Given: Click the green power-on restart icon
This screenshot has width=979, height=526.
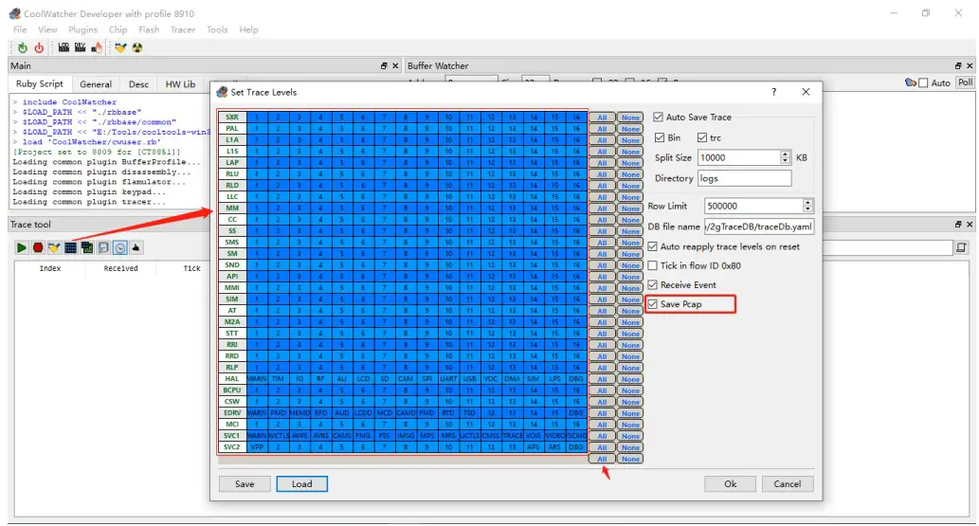Looking at the screenshot, I should click(23, 47).
